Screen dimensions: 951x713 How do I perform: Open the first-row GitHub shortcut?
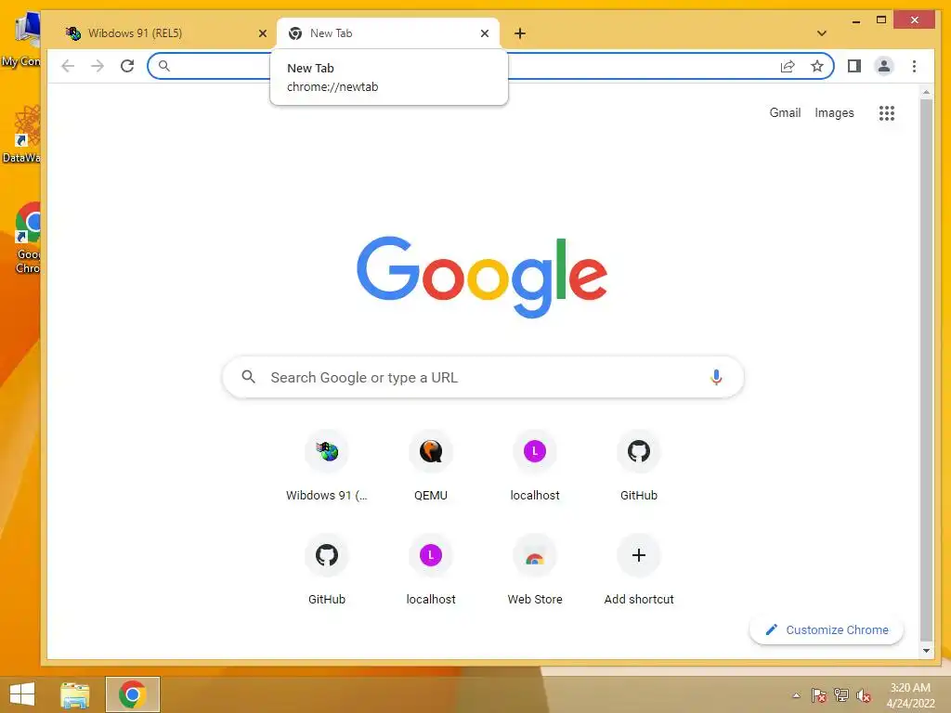point(639,466)
